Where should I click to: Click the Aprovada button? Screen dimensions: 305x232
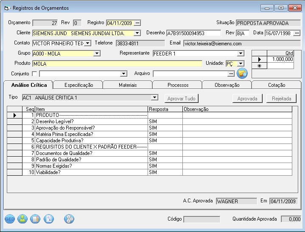click(x=247, y=99)
